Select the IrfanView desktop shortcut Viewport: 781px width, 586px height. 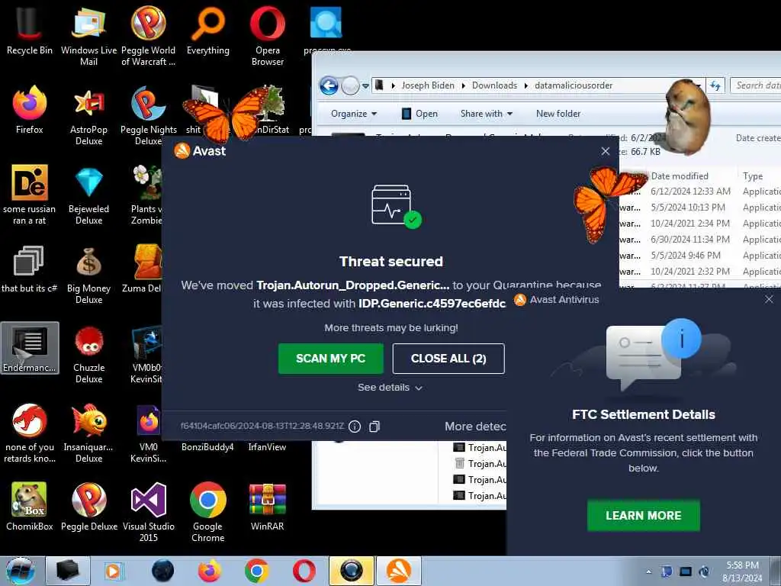coord(268,447)
